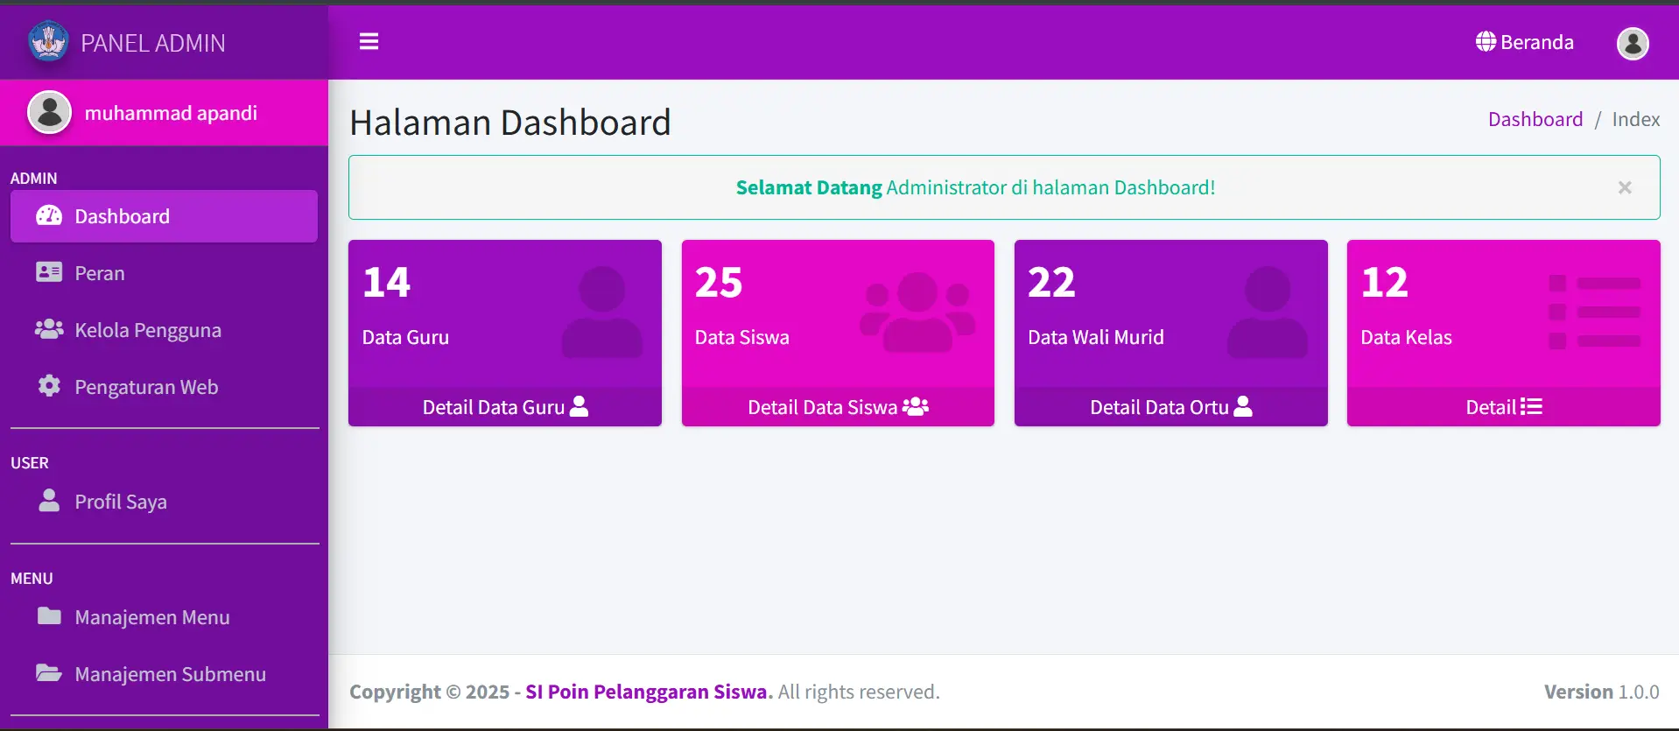1679x731 pixels.
Task: Open Detail link on Data Kelas card
Action: (1504, 407)
